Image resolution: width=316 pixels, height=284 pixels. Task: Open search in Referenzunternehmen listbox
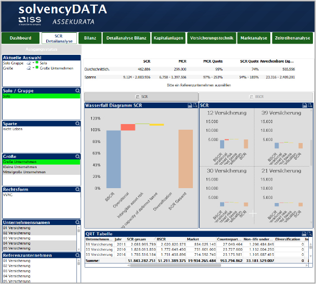(x=77, y=255)
